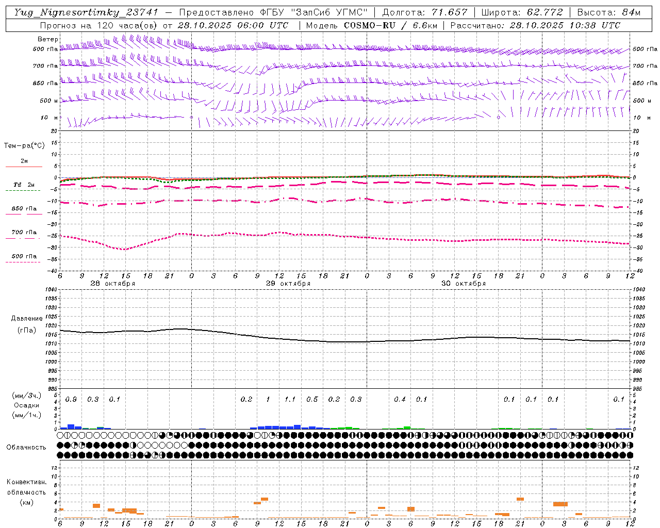Click the (мм/1ч.) unit label
Viewport: 660px width, 528px height.
click(26, 415)
